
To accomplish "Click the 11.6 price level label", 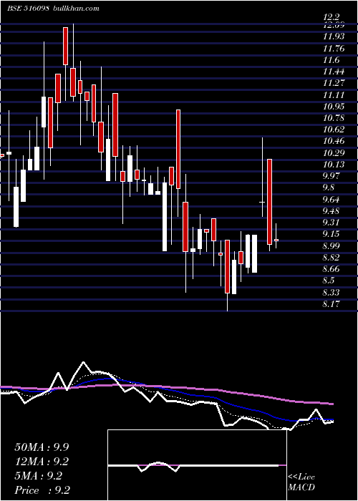I will click(x=332, y=60).
